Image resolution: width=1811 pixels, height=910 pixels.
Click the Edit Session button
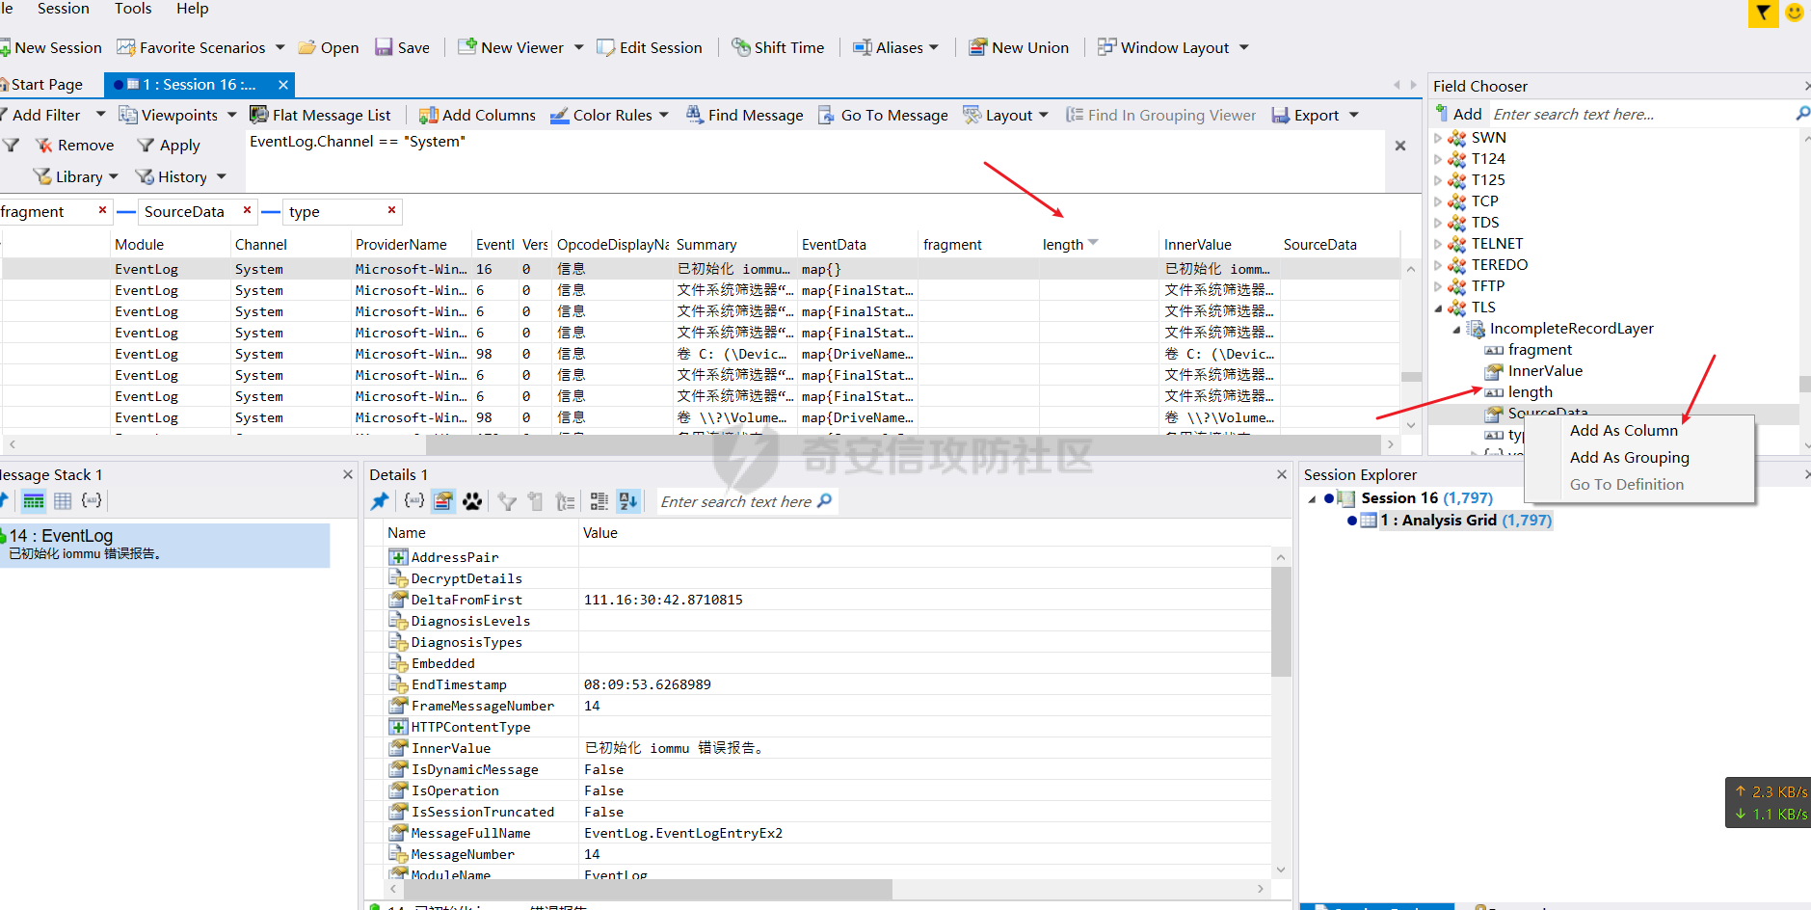click(x=650, y=47)
